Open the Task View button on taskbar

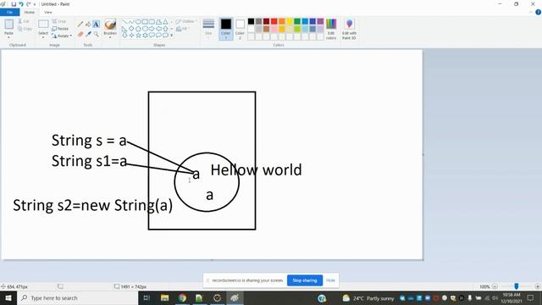coord(147,297)
